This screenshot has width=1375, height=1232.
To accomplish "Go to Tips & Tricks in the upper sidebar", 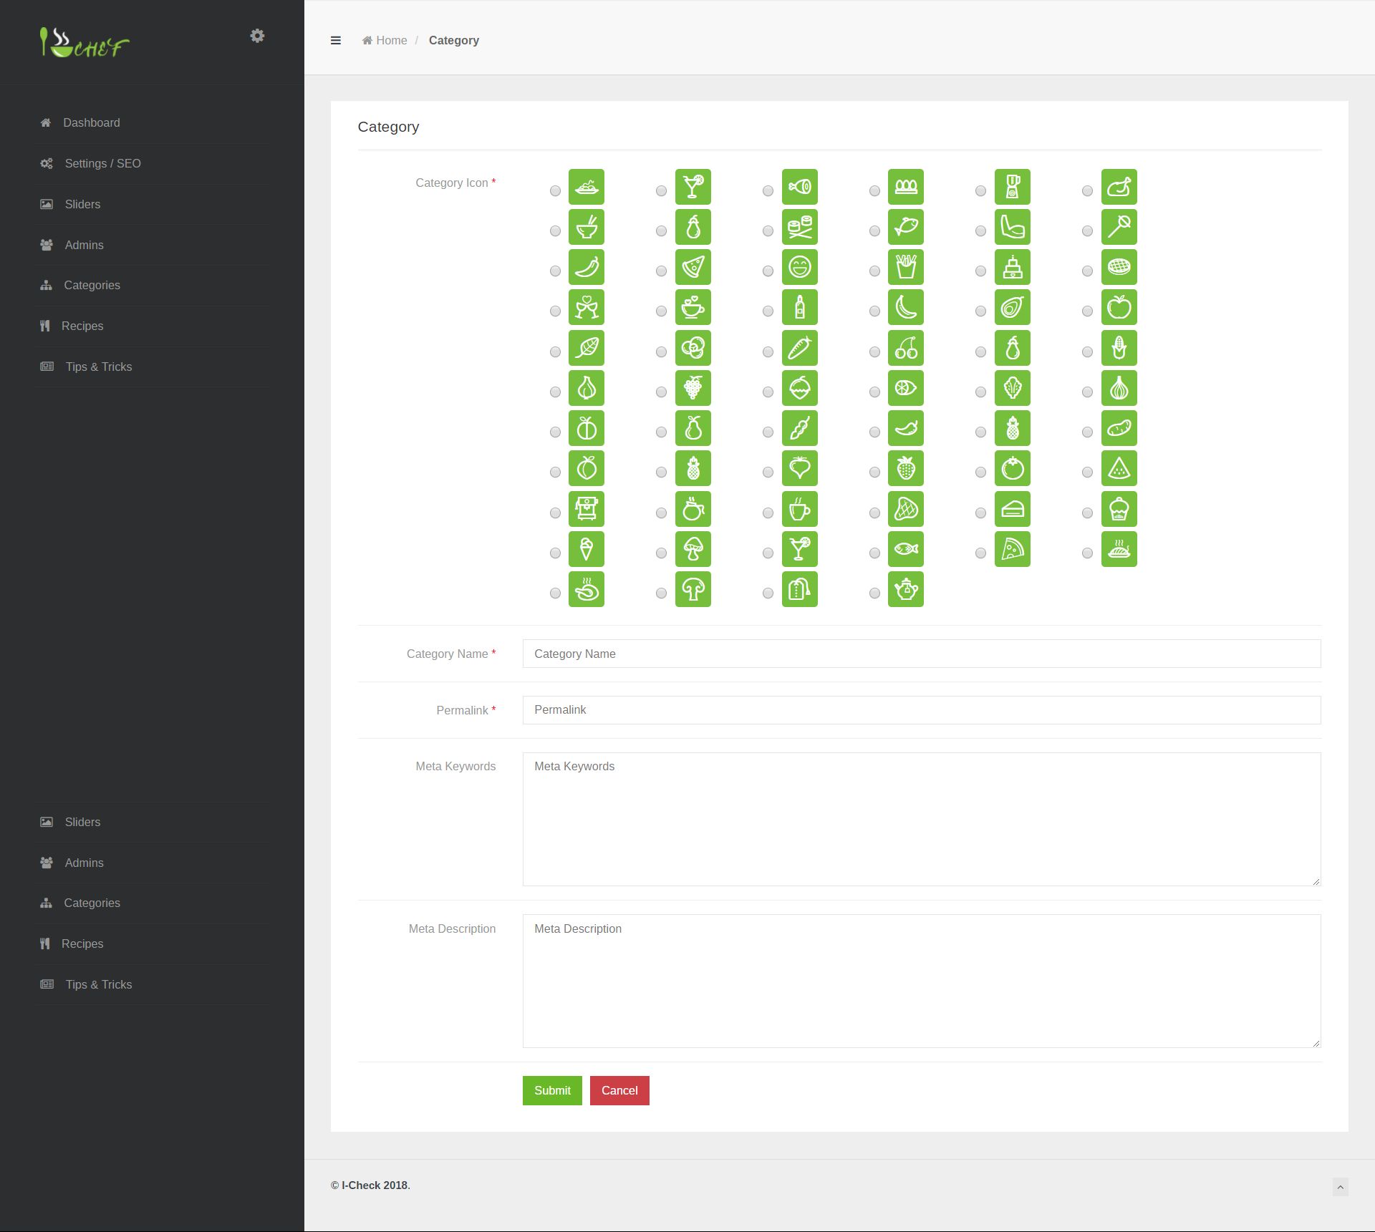I will click(99, 367).
